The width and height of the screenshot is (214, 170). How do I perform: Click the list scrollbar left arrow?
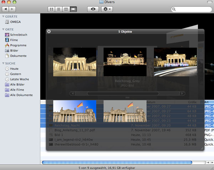point(208,163)
